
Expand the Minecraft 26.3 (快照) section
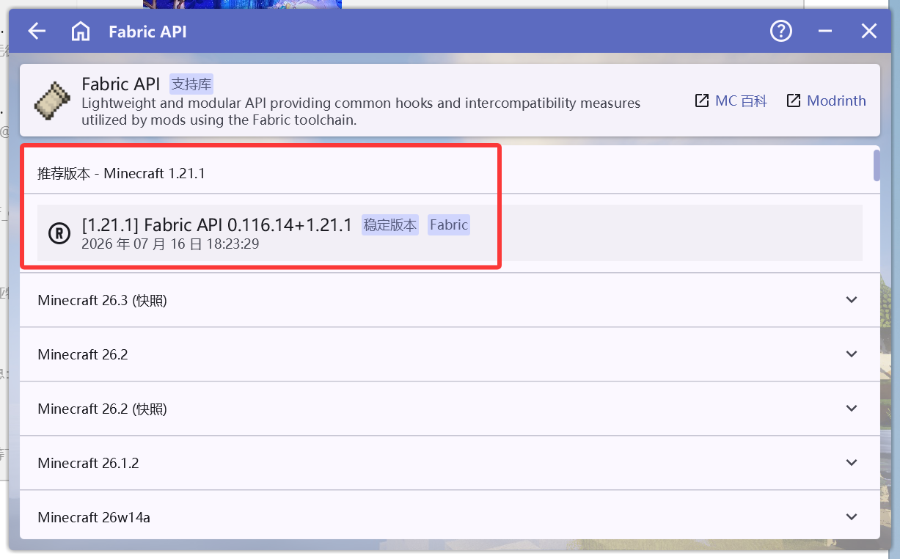450,300
